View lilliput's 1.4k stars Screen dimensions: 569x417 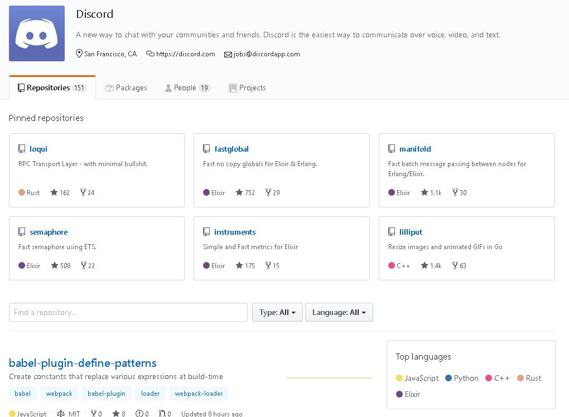[431, 265]
